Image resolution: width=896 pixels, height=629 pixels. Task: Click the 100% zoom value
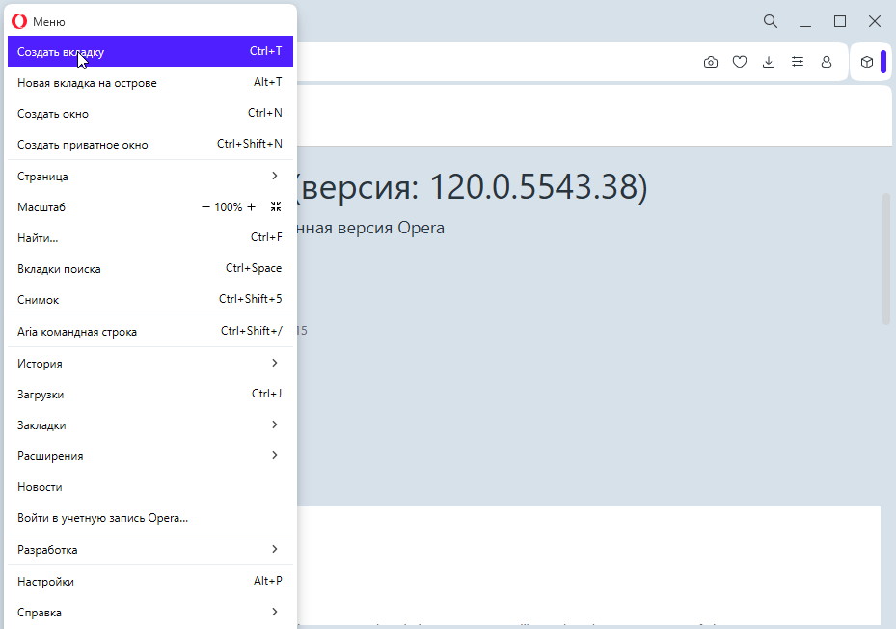click(x=228, y=207)
